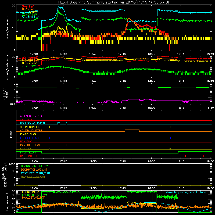Select the MAX_DET_VS_TOT legend label

coord(33,198)
